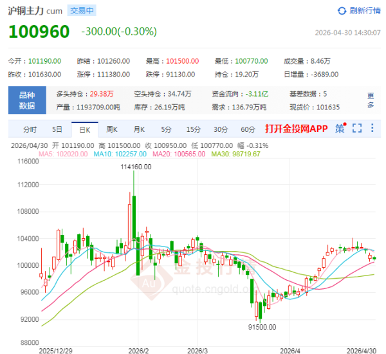Select the 15分 interval tab
This screenshot has width=386, height=354.
point(194,129)
